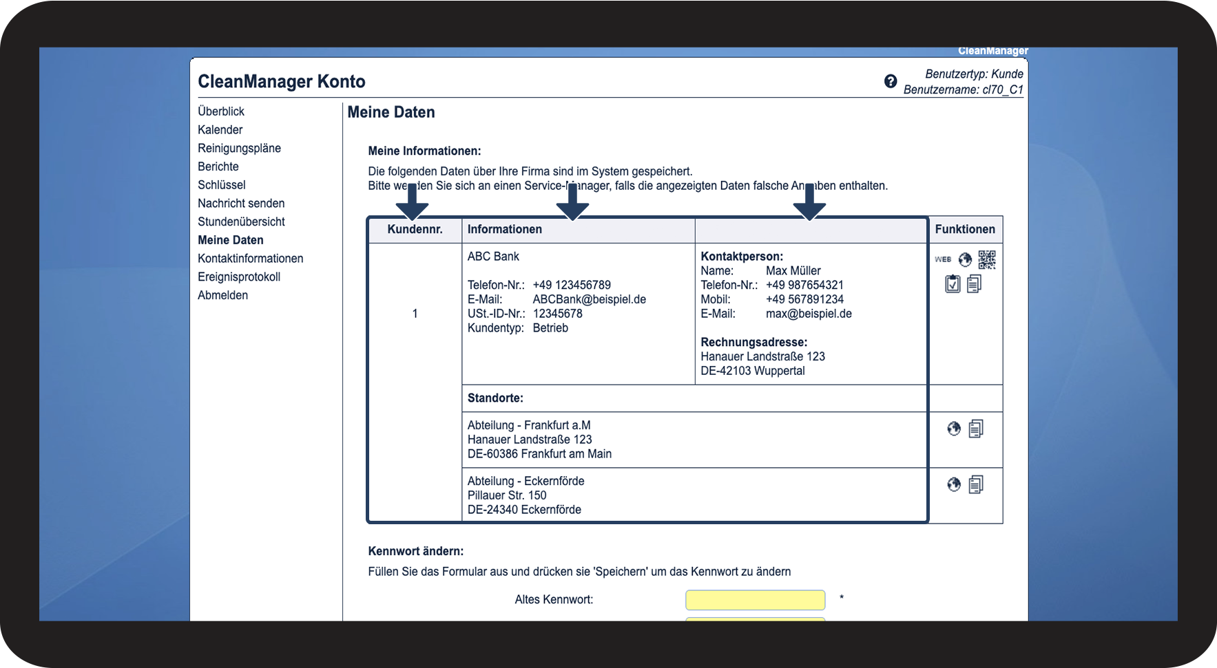The width and height of the screenshot is (1217, 668).
Task: Click globe icon for Eckernförde location
Action: [954, 484]
